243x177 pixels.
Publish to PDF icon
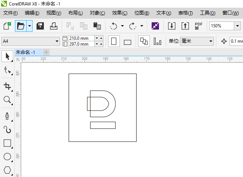pyautogui.click(x=199, y=26)
